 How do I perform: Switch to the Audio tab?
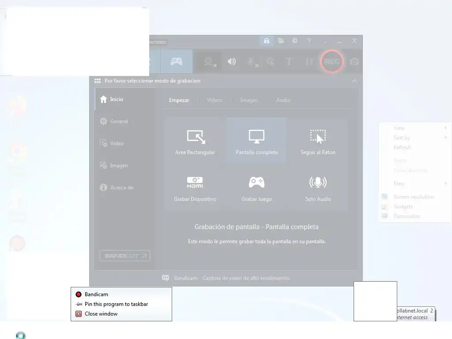pos(283,100)
